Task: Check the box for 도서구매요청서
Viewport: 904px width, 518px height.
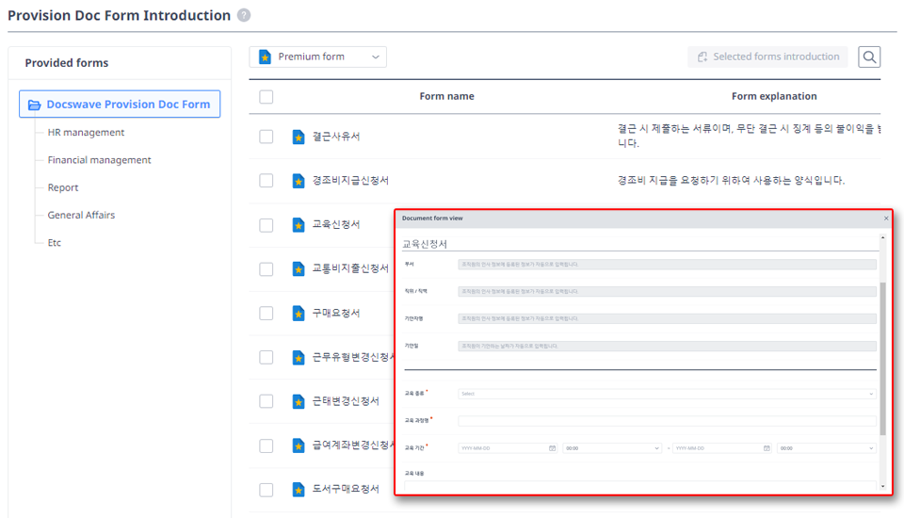Action: (x=266, y=490)
